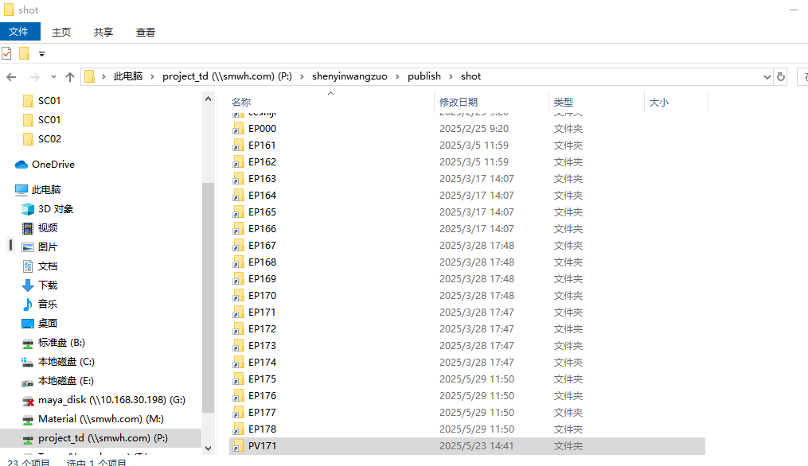Switch to the 查看 ribbon tab
The image size is (808, 466).
[146, 32]
